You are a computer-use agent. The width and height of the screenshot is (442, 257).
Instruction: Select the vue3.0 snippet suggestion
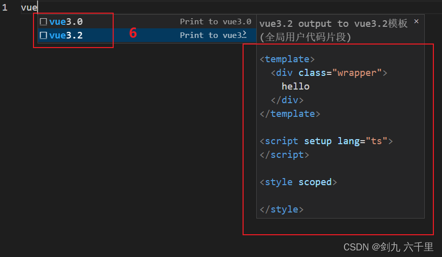(x=147, y=22)
